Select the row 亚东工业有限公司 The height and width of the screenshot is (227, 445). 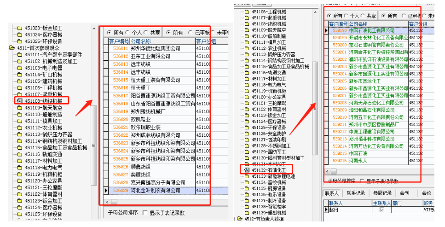[x=166, y=57]
